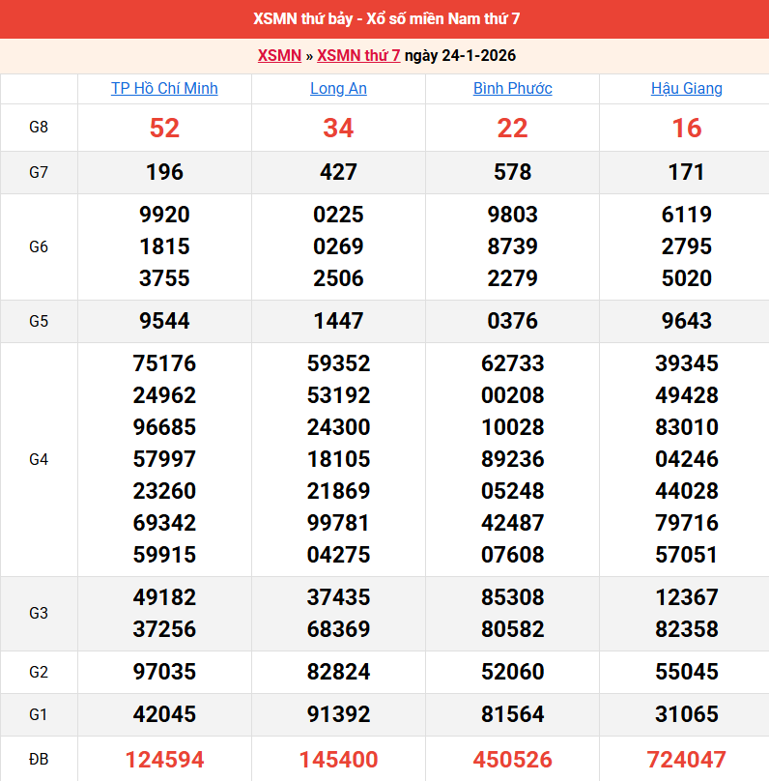Select the ĐB special prize row label
Viewport: 769px width, 781px height.
tap(39, 760)
